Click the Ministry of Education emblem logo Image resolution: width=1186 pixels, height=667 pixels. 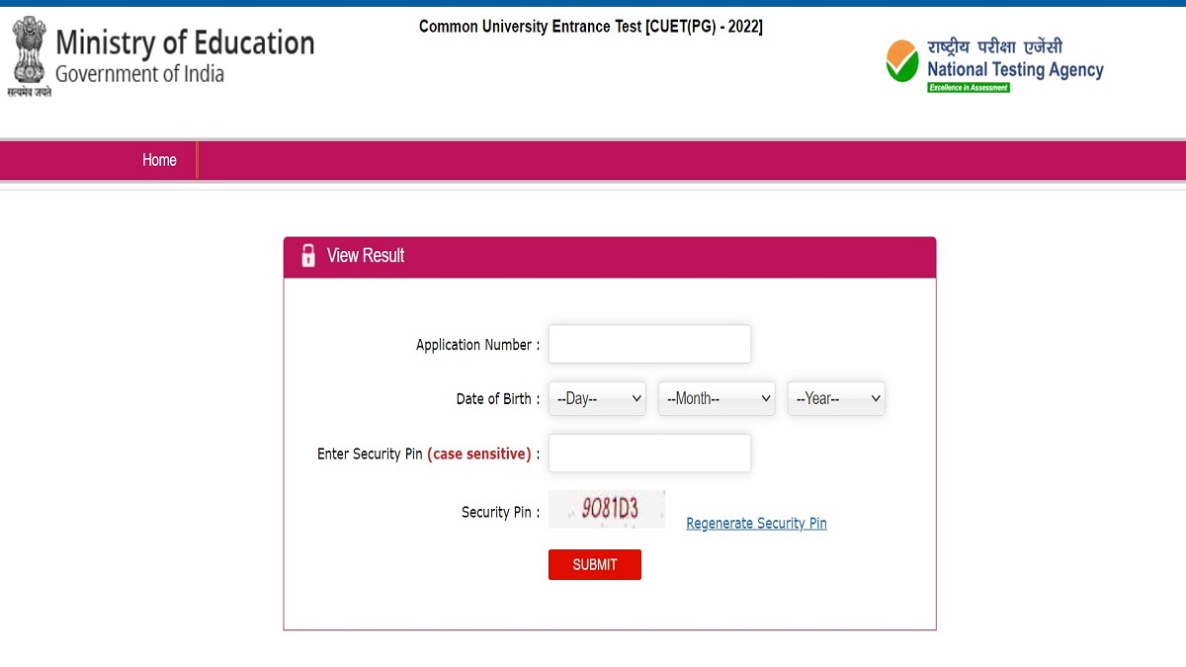(30, 56)
